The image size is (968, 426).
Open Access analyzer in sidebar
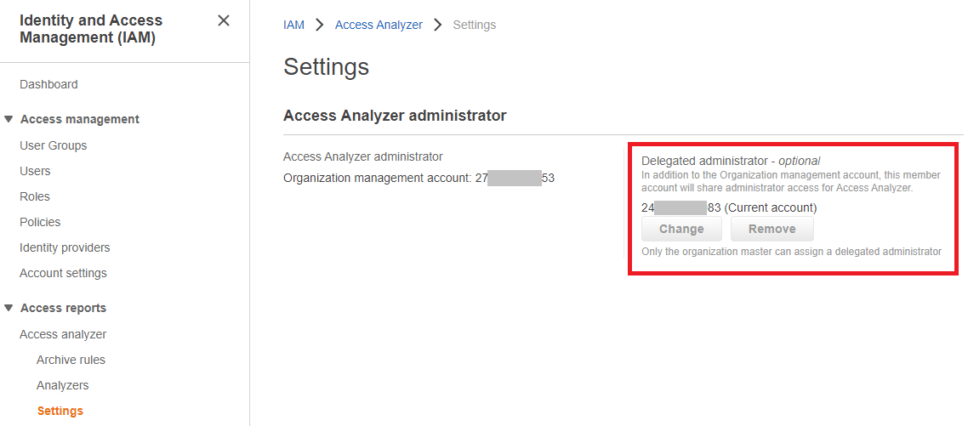click(x=63, y=334)
